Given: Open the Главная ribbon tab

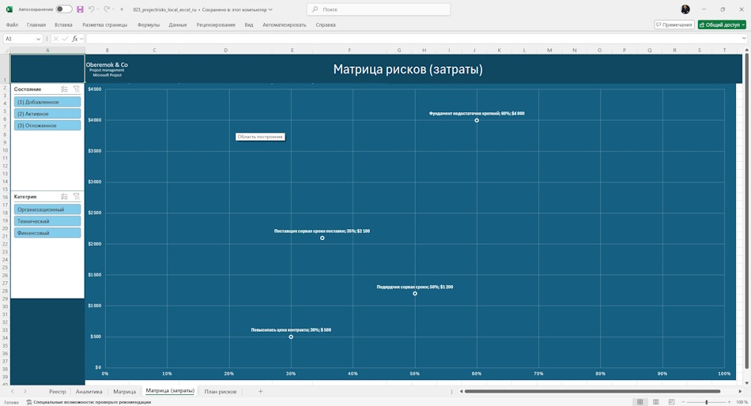Looking at the screenshot, I should coord(36,25).
